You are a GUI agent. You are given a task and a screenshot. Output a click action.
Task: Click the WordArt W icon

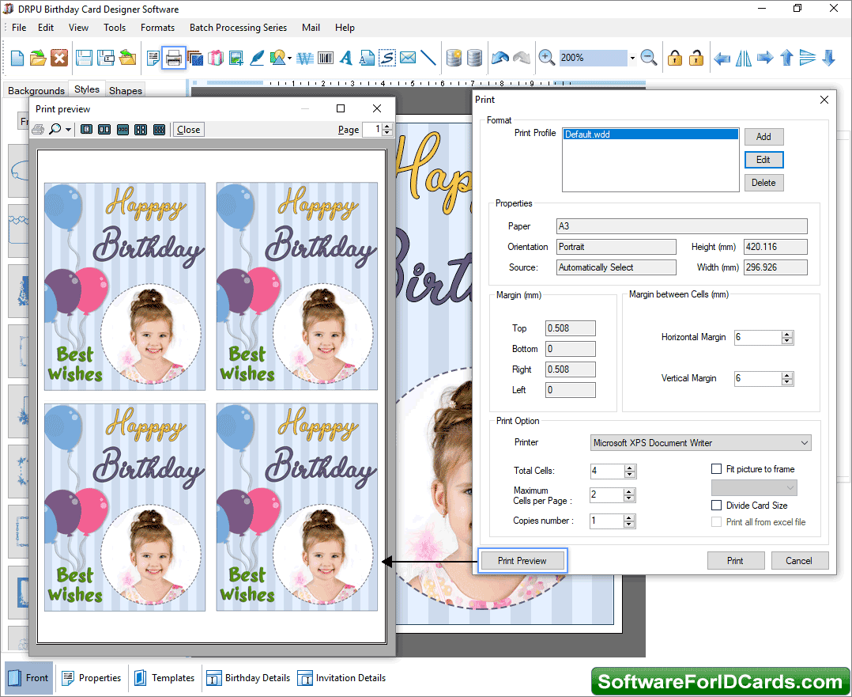tap(305, 58)
